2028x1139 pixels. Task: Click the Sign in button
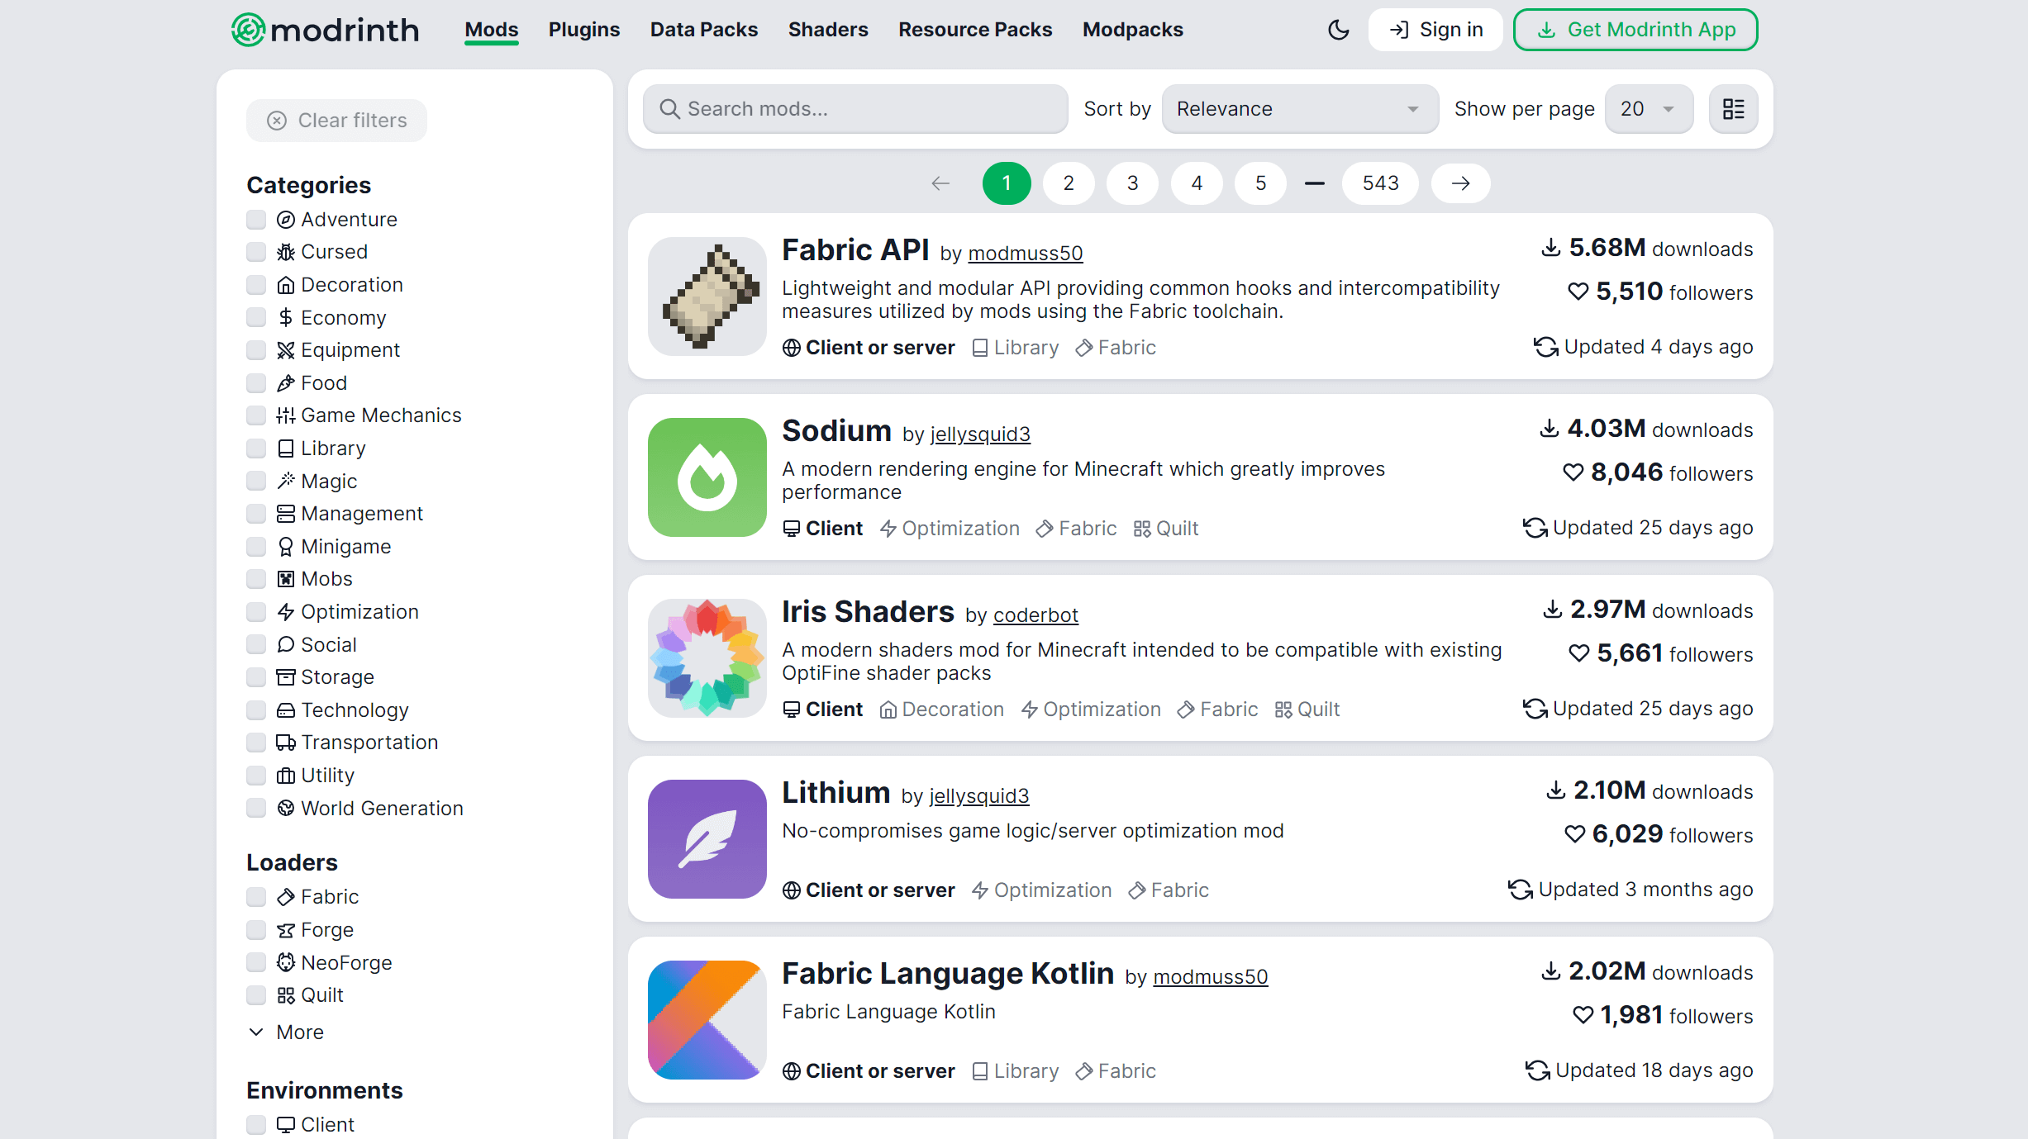pos(1433,29)
